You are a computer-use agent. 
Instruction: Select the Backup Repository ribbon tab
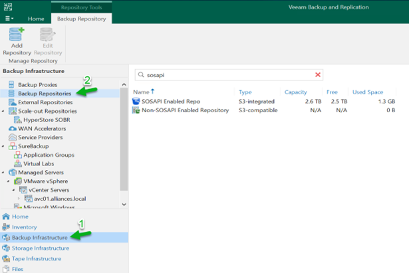[x=81, y=19]
